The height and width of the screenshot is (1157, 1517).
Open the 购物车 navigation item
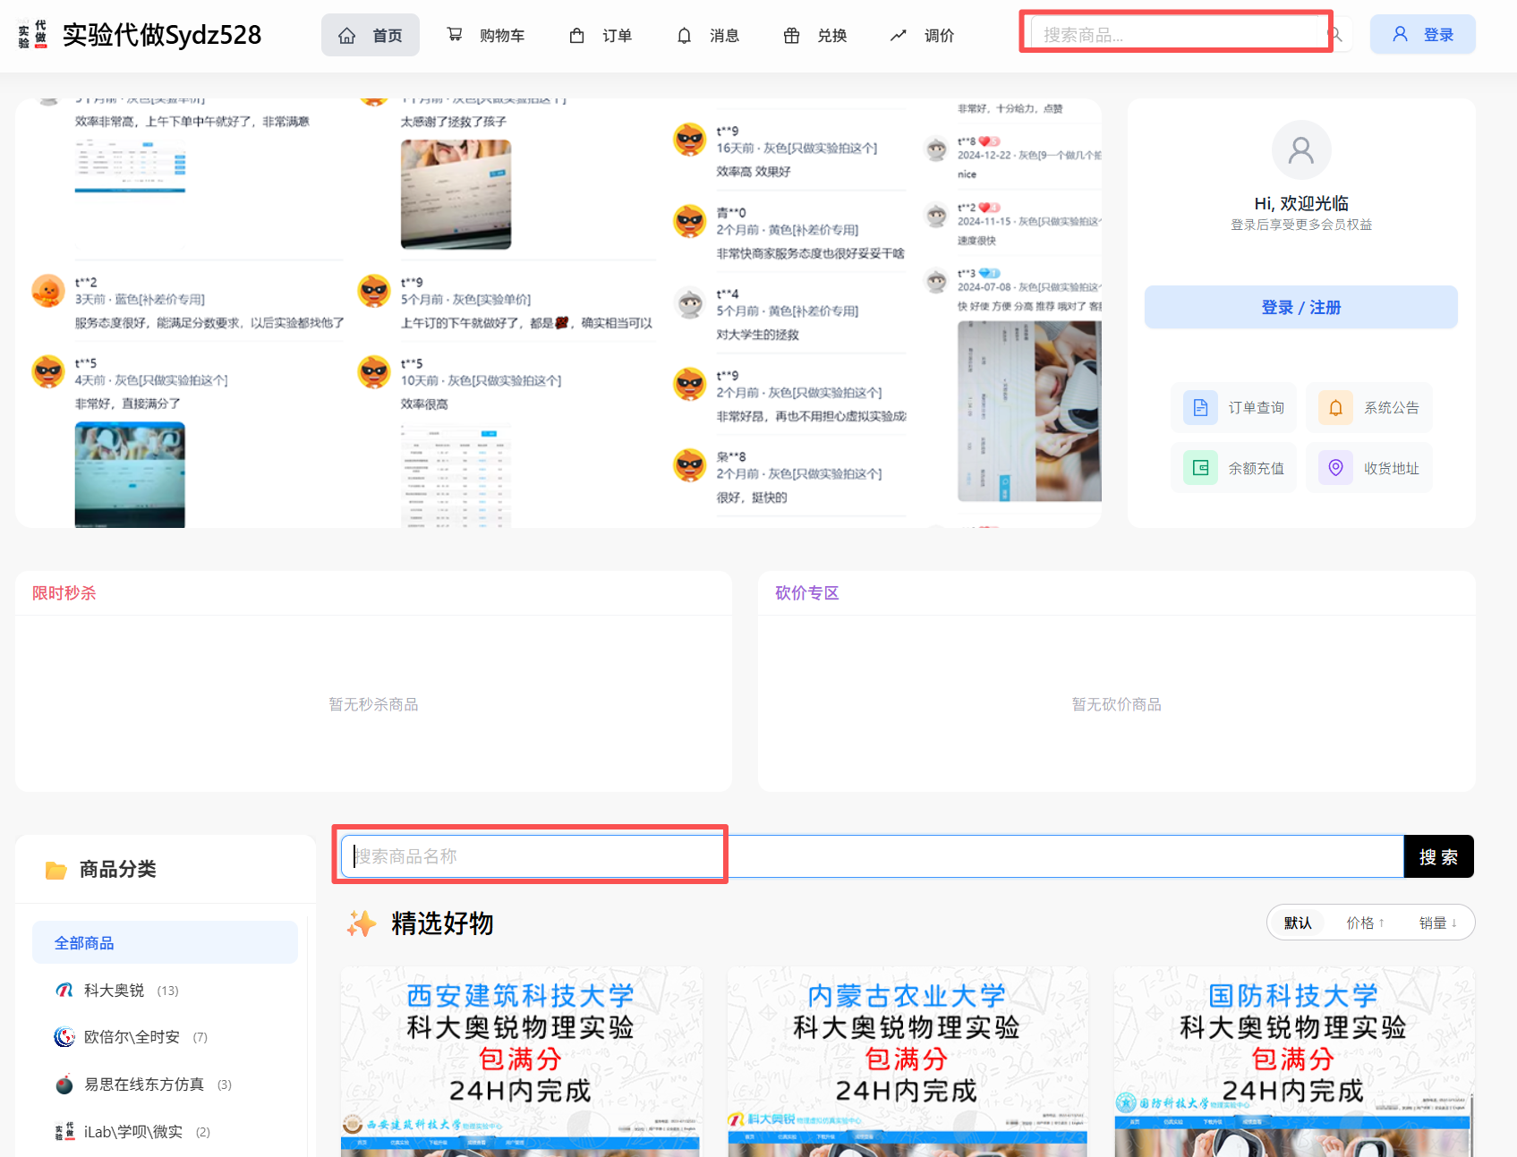[x=486, y=36]
